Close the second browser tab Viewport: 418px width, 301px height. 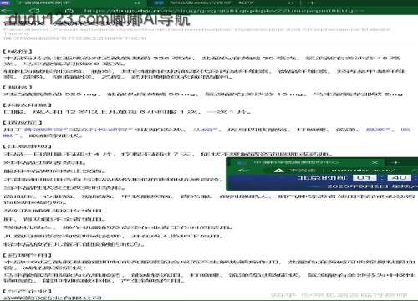point(291,3)
